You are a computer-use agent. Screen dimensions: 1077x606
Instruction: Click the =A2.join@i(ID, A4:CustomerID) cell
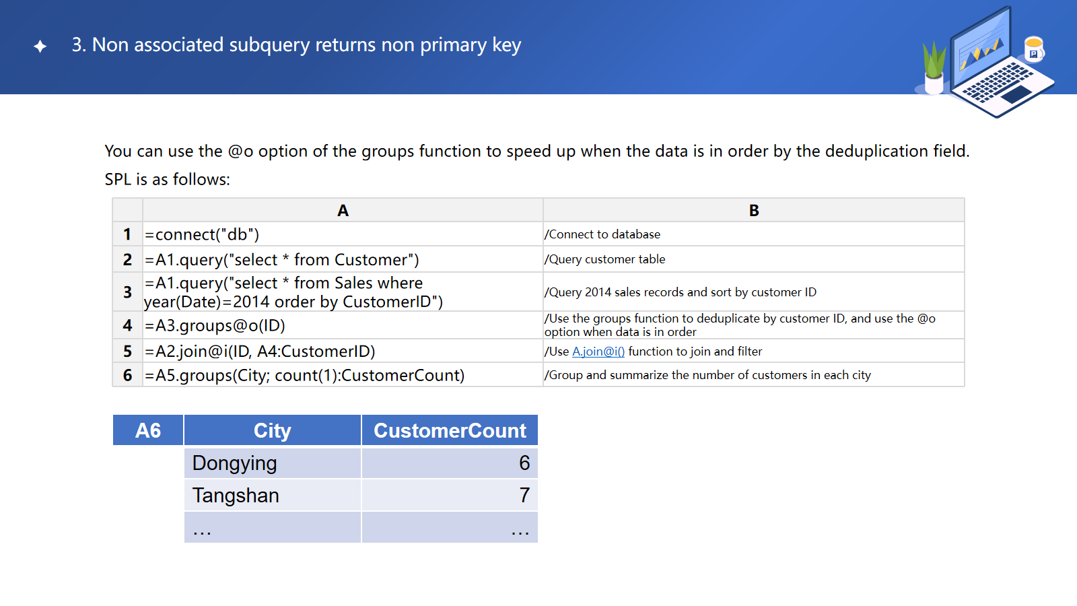point(260,351)
